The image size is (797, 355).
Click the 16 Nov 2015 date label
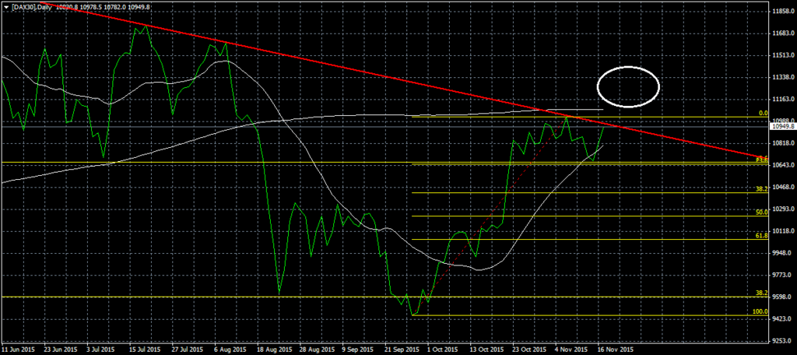pyautogui.click(x=609, y=350)
